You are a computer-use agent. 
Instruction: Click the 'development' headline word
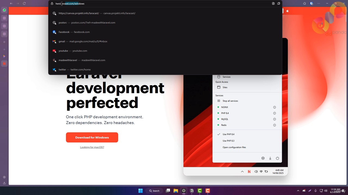(x=115, y=88)
